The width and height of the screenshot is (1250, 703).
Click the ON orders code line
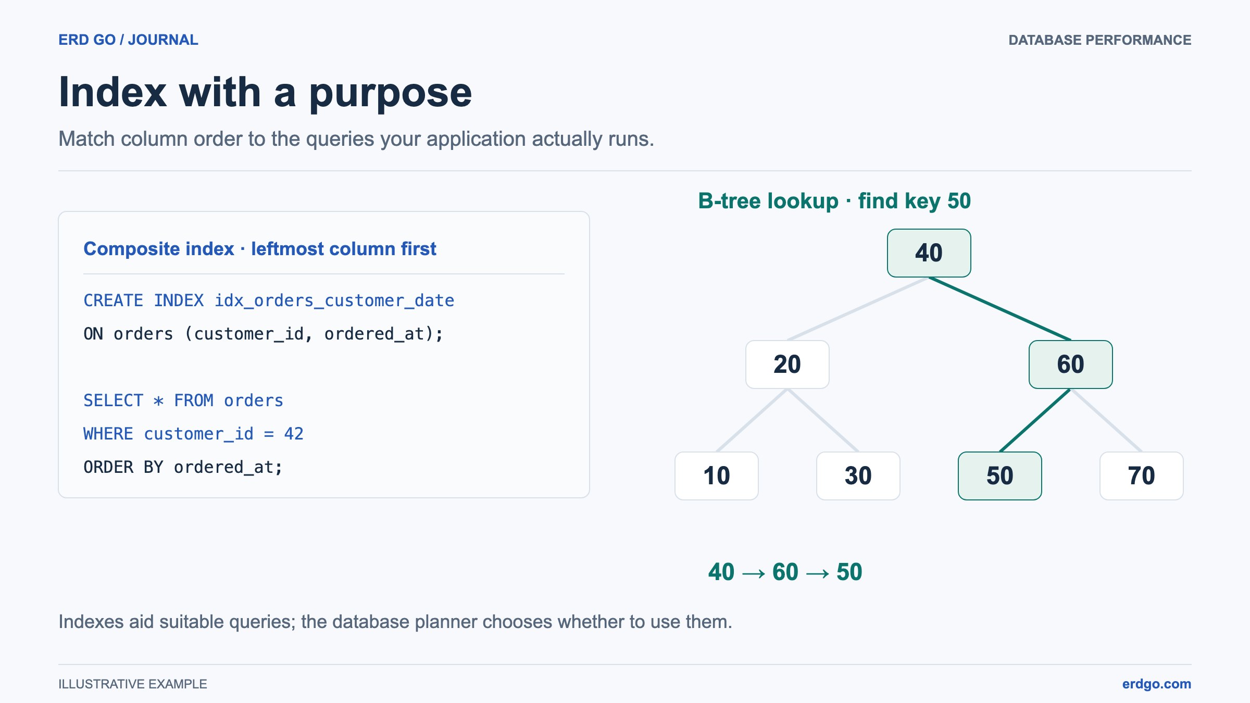point(264,334)
